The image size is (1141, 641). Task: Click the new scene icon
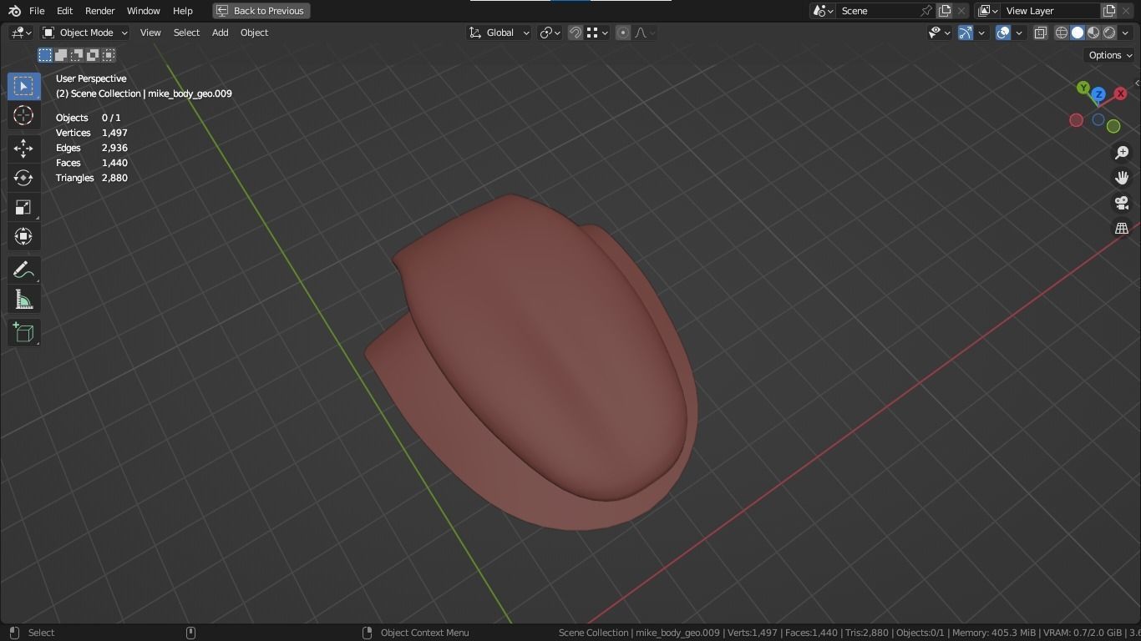pos(945,11)
